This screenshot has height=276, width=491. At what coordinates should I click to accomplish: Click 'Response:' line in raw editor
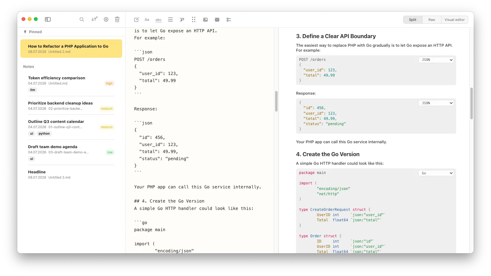click(146, 109)
